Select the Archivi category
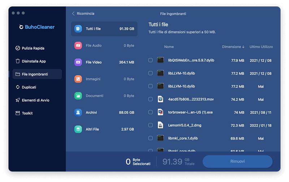This screenshot has width=289, height=182. tap(104, 113)
